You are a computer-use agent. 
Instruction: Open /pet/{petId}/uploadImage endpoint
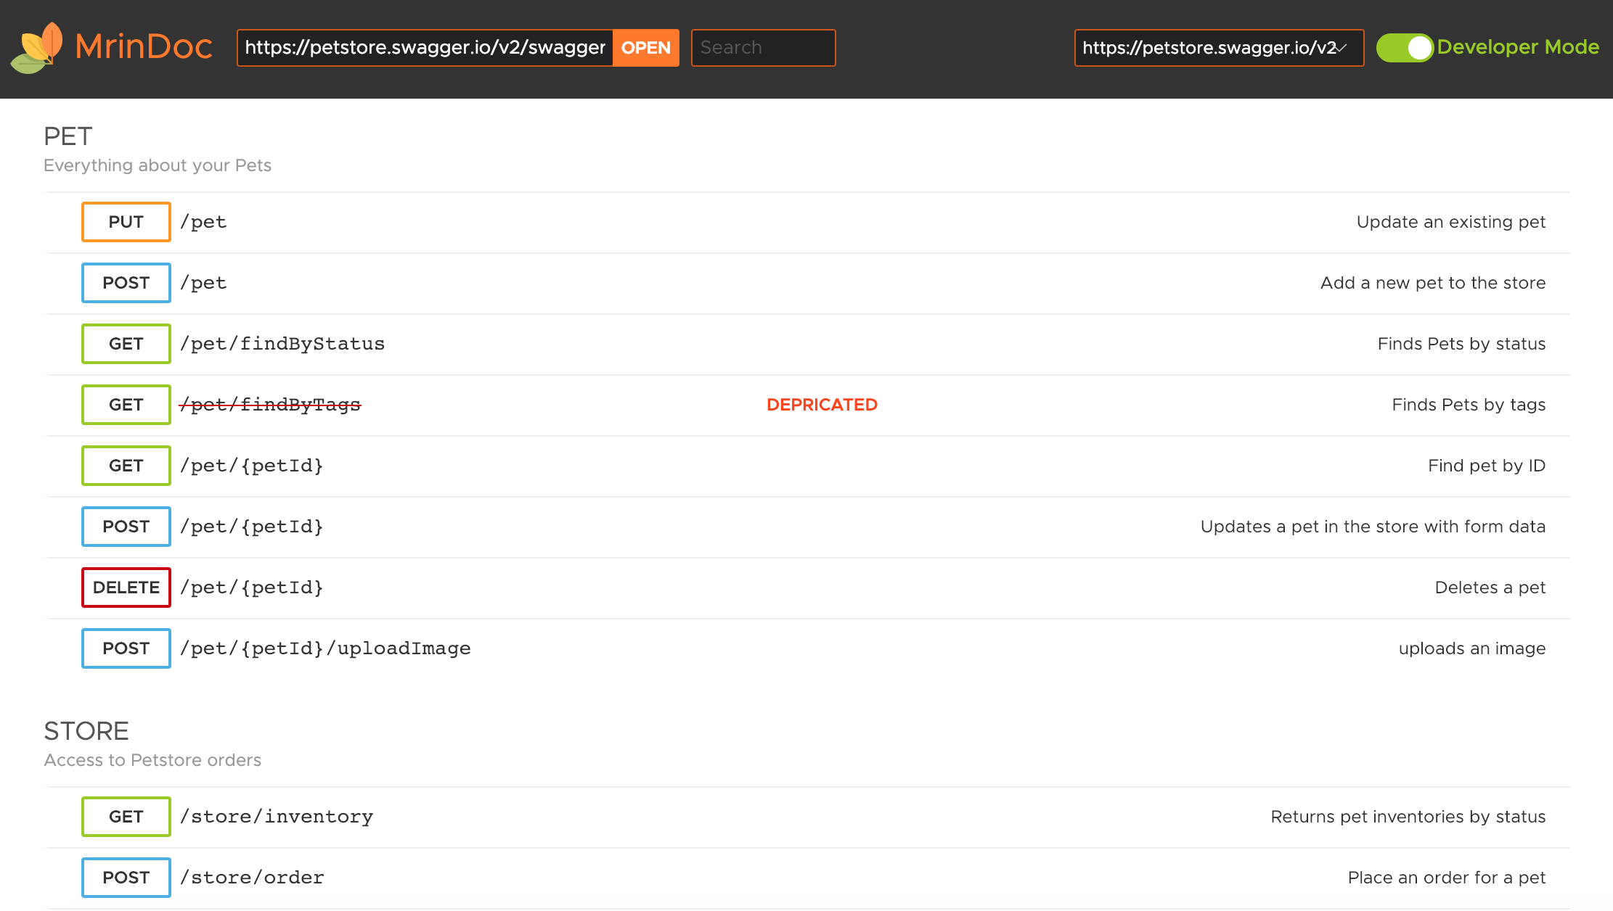[x=325, y=648]
